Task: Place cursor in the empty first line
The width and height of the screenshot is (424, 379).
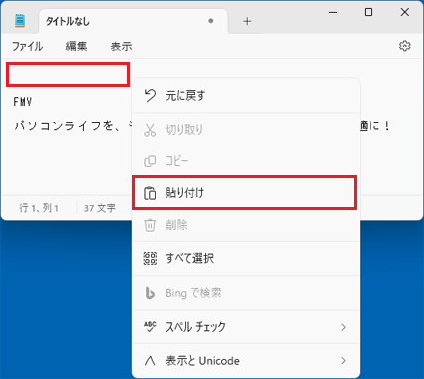Action: 67,75
